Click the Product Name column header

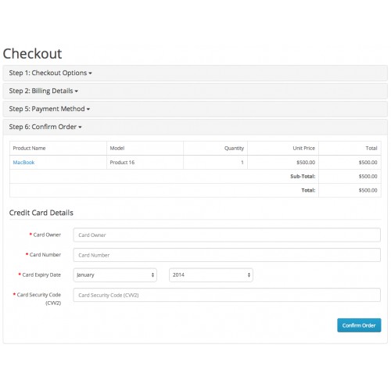point(29,149)
